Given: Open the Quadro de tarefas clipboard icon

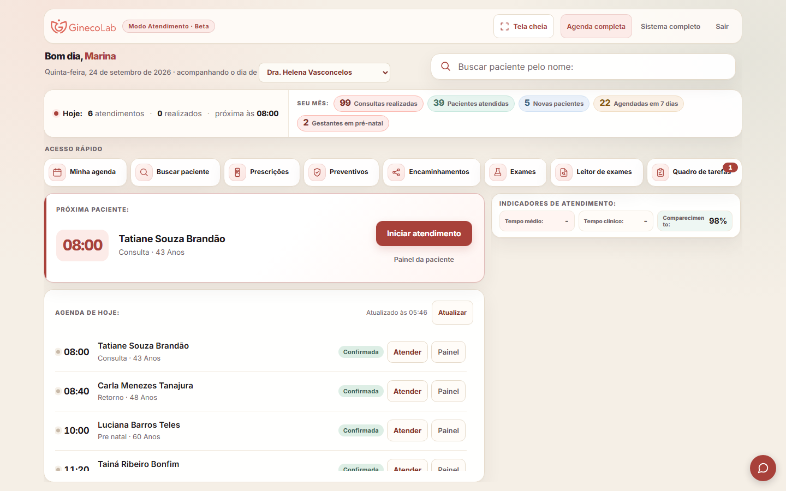Looking at the screenshot, I should tap(660, 172).
